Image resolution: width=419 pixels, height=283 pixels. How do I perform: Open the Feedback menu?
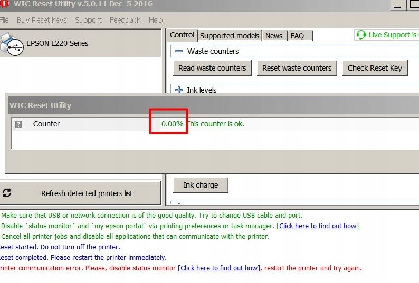pos(125,20)
